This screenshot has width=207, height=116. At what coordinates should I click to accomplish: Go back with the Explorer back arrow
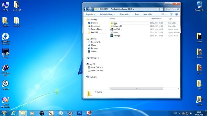point(86,9)
